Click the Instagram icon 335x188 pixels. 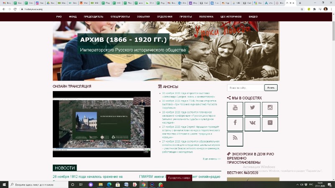[270, 109]
